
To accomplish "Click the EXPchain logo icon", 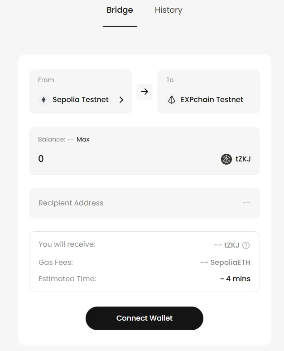I will tap(172, 100).
